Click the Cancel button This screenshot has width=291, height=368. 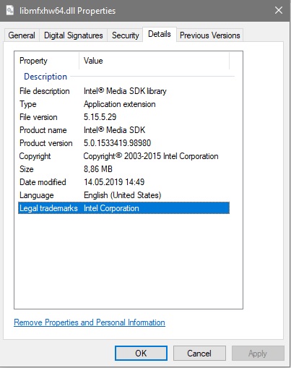click(x=199, y=354)
